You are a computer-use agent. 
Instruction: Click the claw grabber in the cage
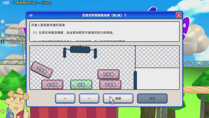(80, 52)
